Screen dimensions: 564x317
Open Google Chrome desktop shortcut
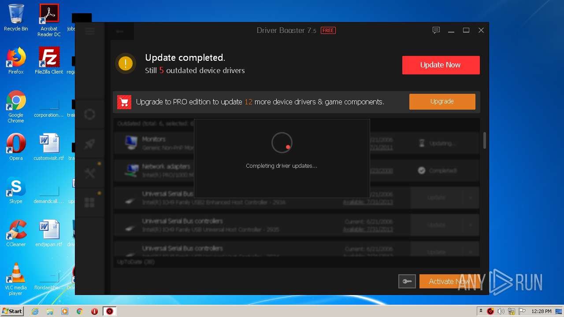(16, 107)
